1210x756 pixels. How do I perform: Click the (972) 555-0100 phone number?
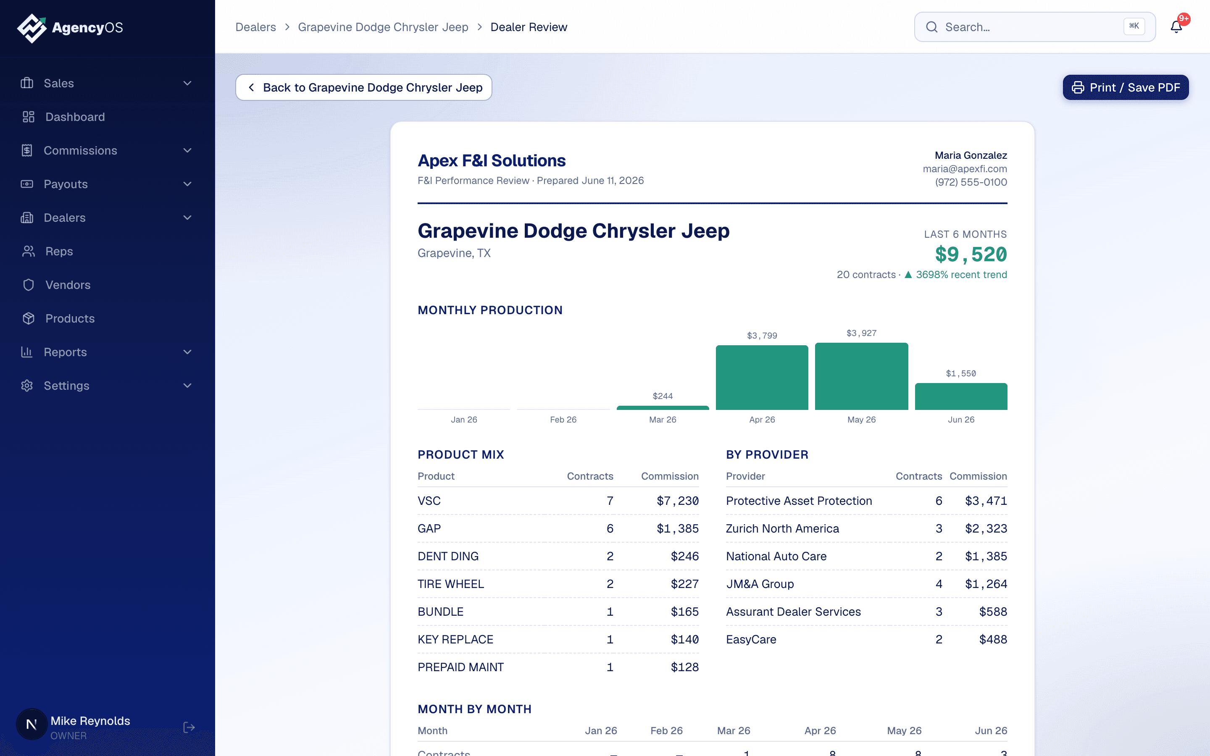[x=971, y=182]
